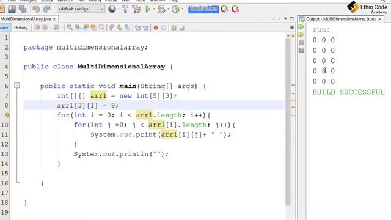Clean and Build the project
The height and width of the screenshot is (220, 391).
pos(136,10)
